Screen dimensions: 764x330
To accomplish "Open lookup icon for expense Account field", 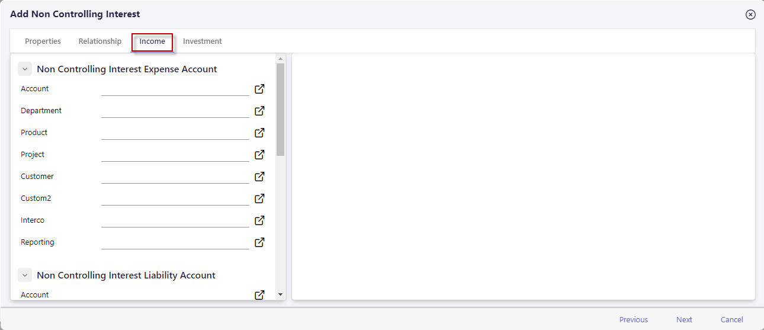I will coord(259,89).
